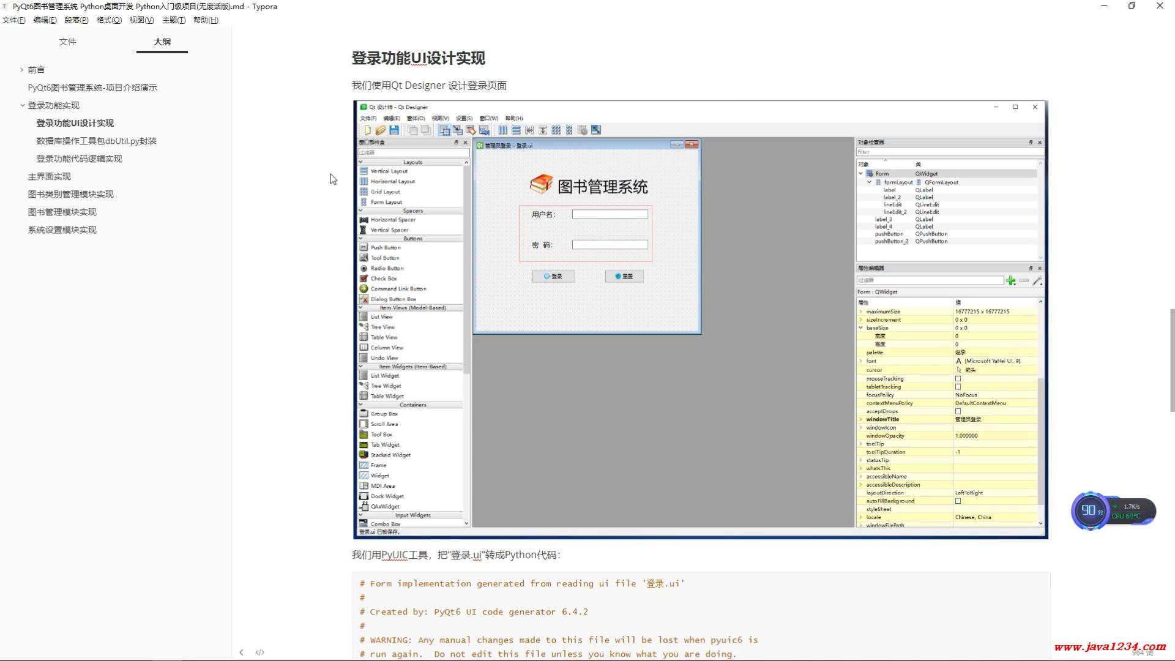
Task: Open the 段落(P) menu in Typora
Action: [x=76, y=20]
